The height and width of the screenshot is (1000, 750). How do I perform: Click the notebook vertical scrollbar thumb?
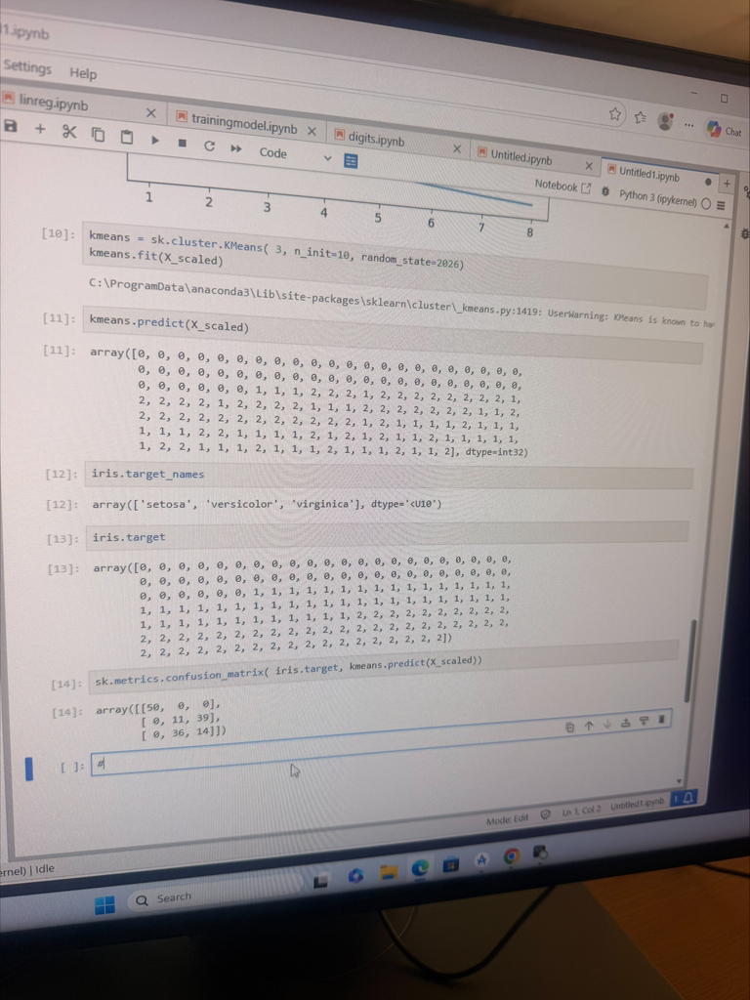point(689,660)
